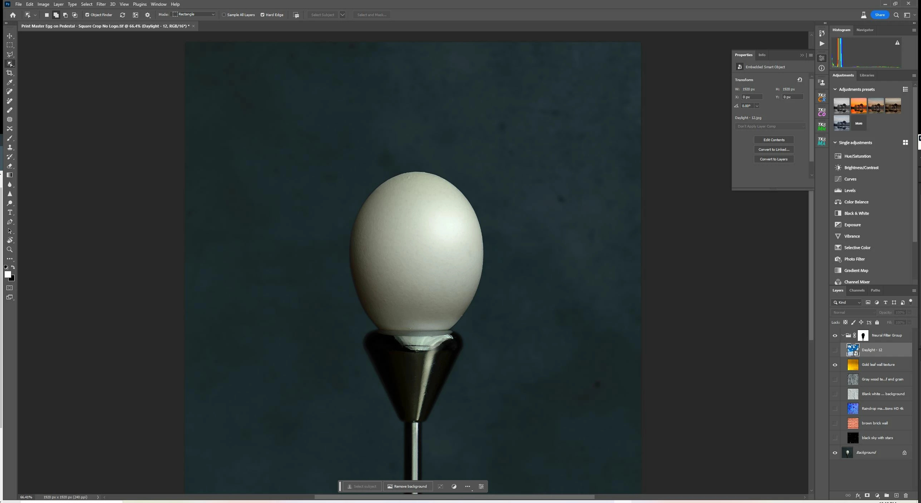The image size is (921, 503).
Task: Select the Move tool
Action: [x=10, y=36]
